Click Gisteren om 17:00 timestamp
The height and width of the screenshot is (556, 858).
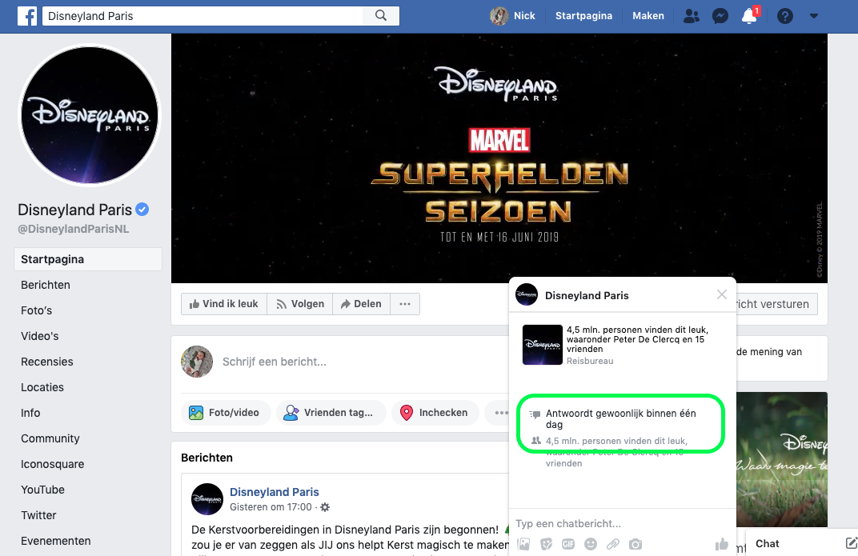tap(271, 507)
